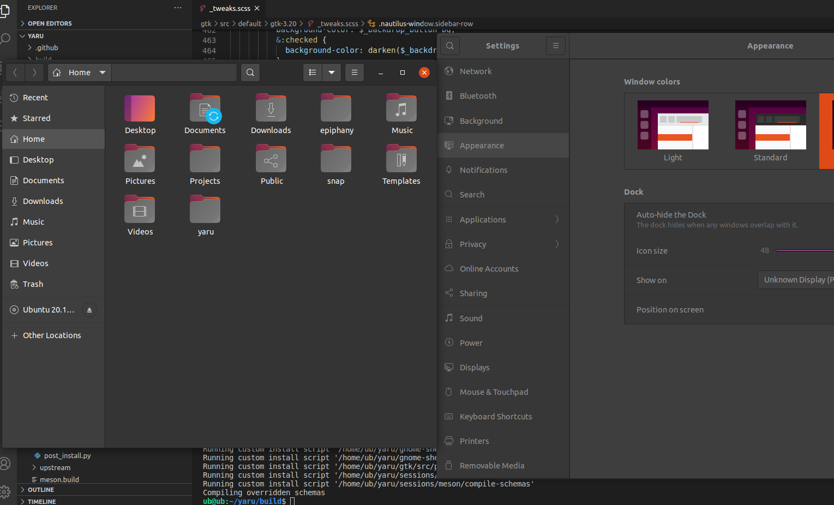The image size is (834, 505).
Task: Close the _tweaks.scss tab
Action: coord(257,8)
